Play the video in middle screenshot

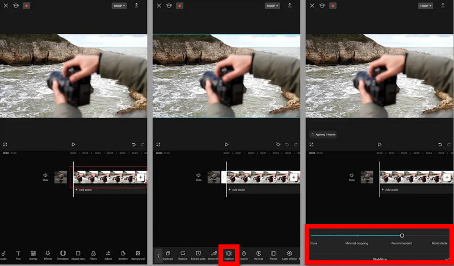[226, 144]
